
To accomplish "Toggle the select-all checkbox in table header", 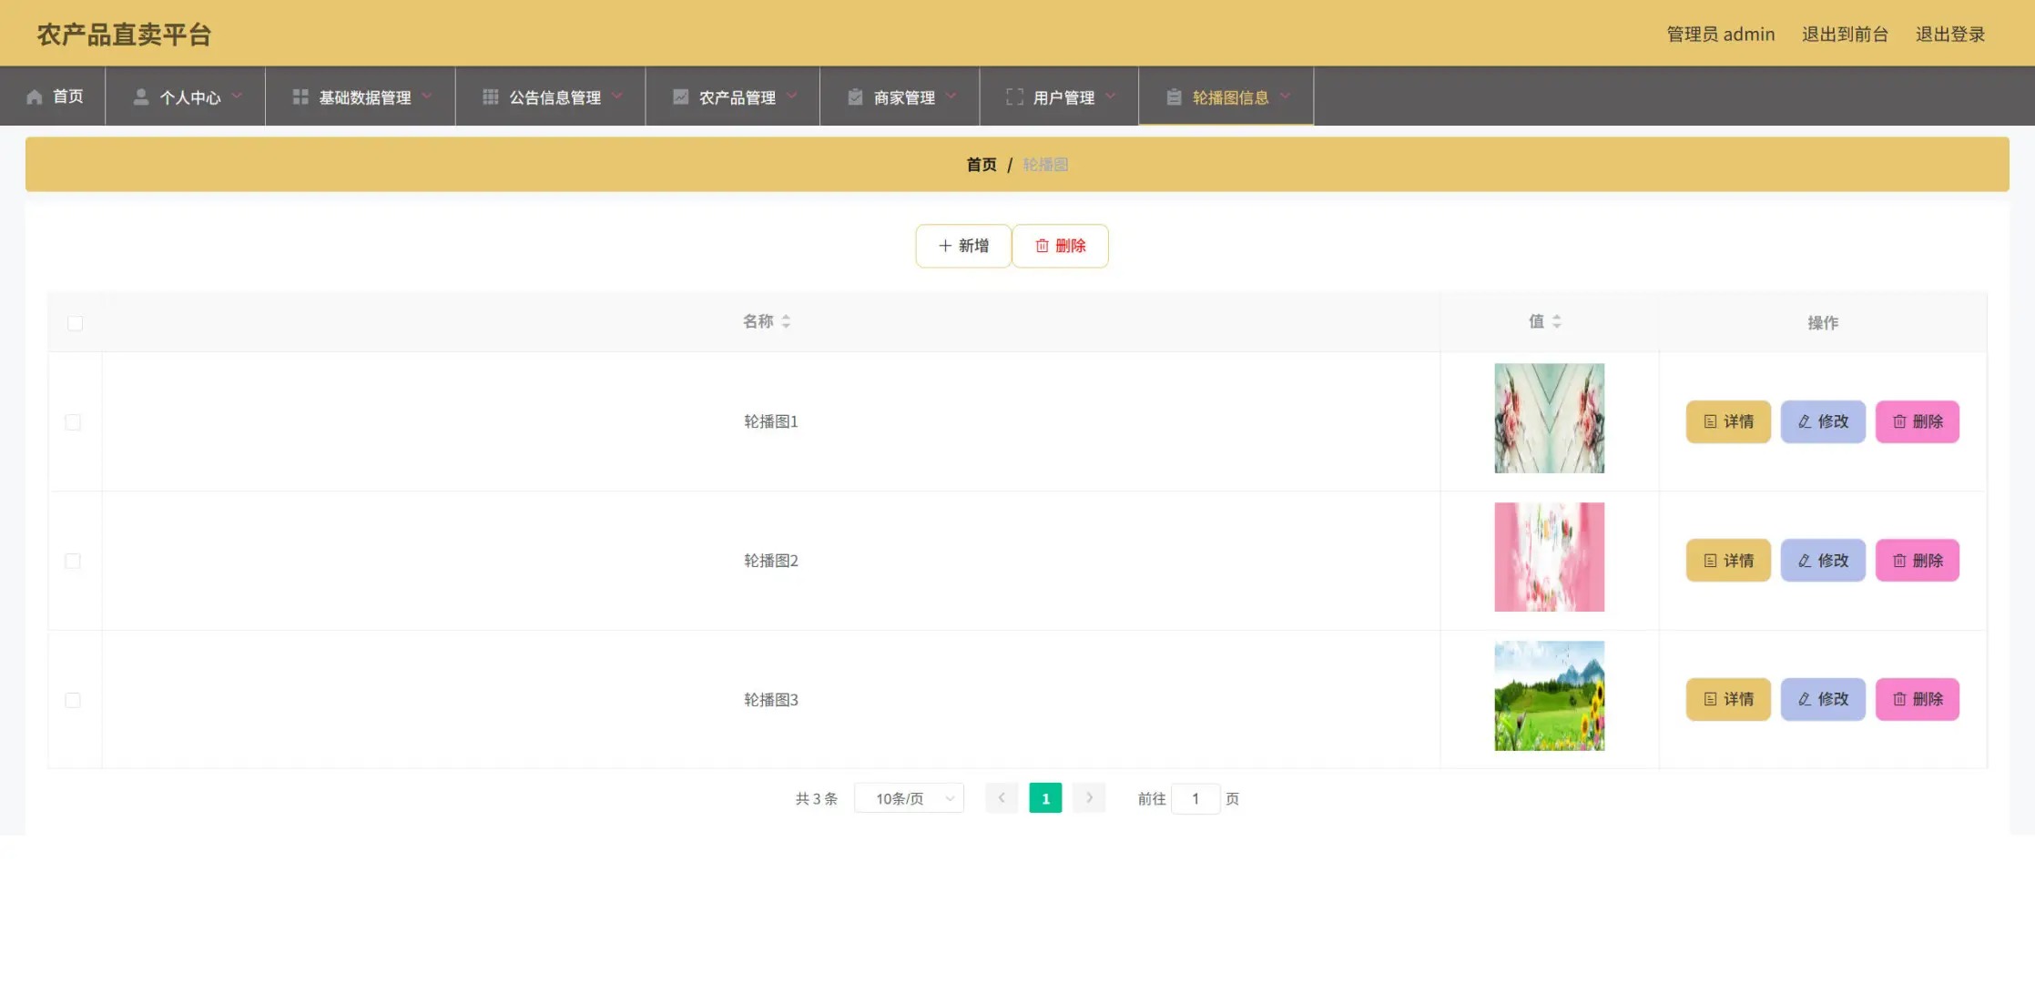I will tap(76, 323).
